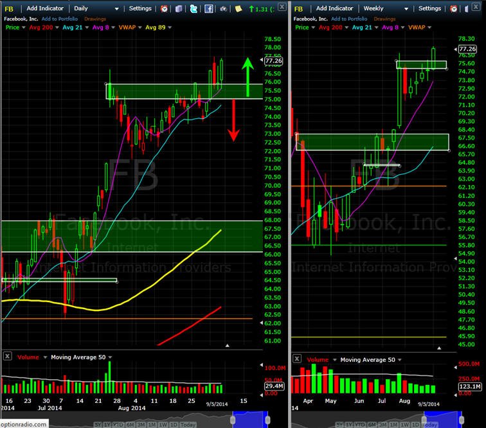Click Add Indicator in Daily chart
Image resolution: width=486 pixels, height=428 pixels.
(x=45, y=8)
